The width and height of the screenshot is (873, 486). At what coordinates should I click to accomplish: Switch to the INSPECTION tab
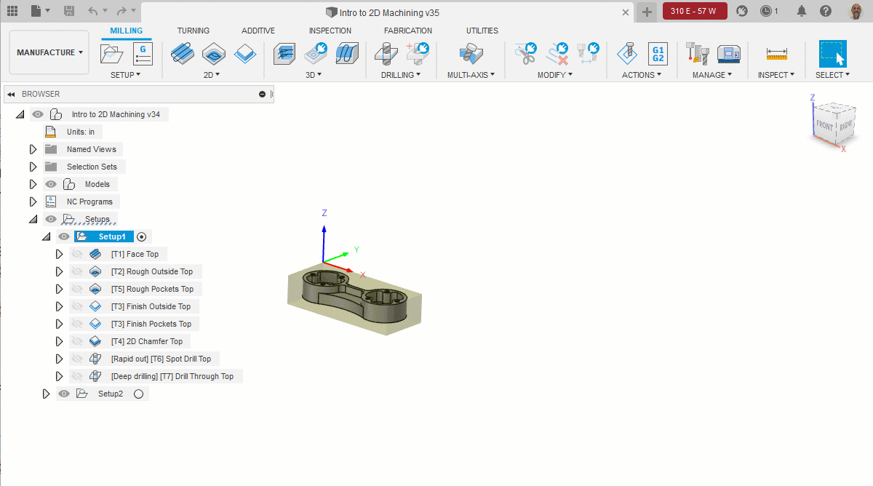(330, 31)
